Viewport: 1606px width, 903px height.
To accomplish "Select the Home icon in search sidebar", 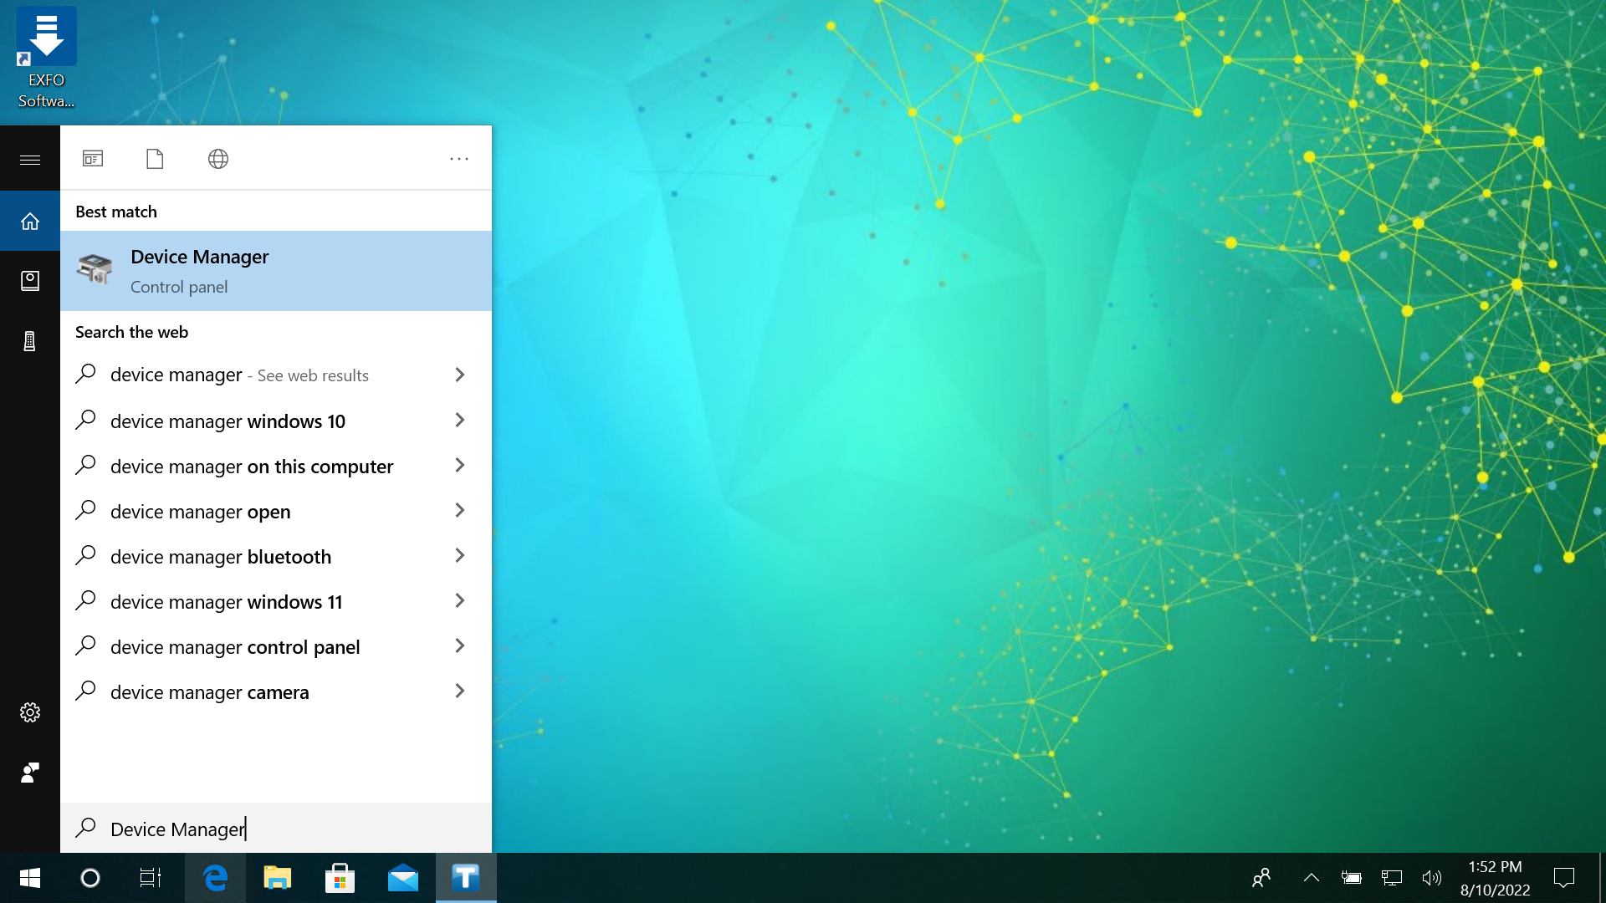I will tap(30, 221).
